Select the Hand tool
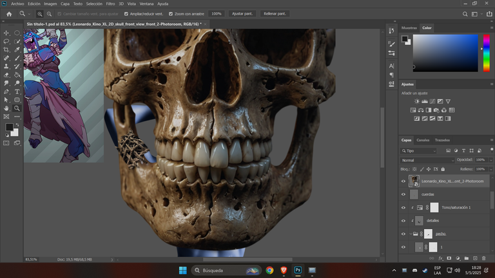 (6, 108)
